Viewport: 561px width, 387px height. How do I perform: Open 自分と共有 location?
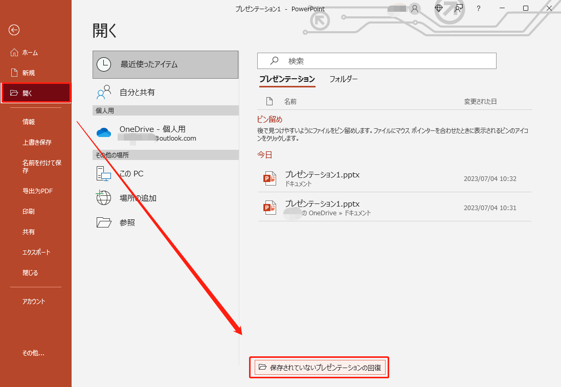click(x=165, y=92)
